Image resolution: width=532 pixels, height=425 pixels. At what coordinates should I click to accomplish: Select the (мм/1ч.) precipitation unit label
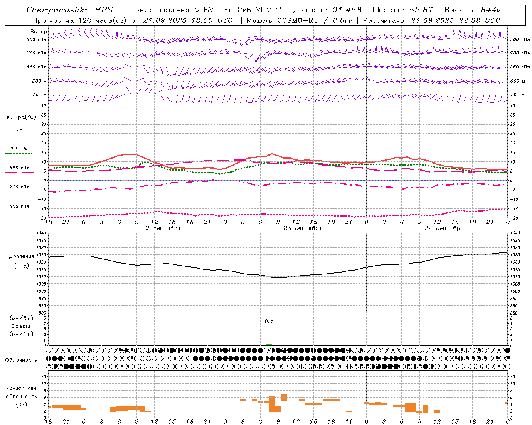pyautogui.click(x=22, y=334)
